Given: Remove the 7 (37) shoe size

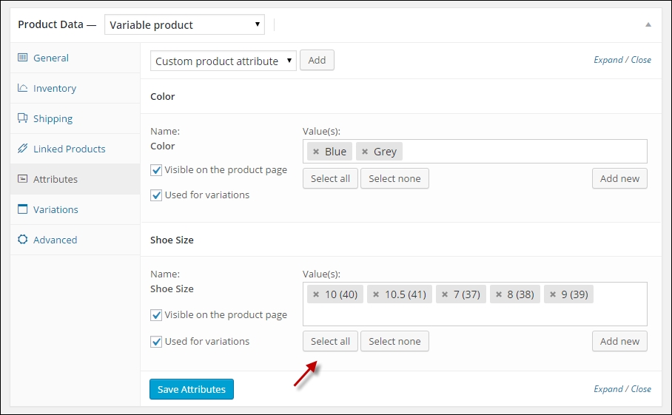Looking at the screenshot, I should point(445,294).
